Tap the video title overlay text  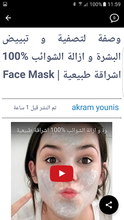point(62,130)
